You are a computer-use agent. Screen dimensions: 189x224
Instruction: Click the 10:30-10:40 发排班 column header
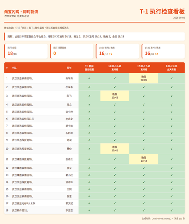click(115, 68)
